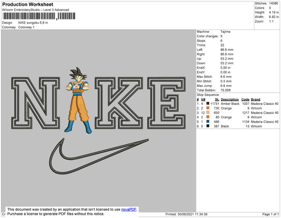Screen dimensions: 281x218
Task: Click the design name 'NIKE sungoku 6,8 in'
Action: tap(33, 23)
